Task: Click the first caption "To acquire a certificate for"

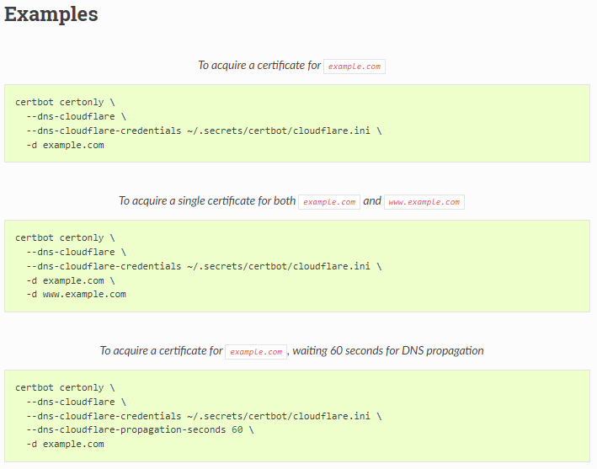Action: point(259,66)
